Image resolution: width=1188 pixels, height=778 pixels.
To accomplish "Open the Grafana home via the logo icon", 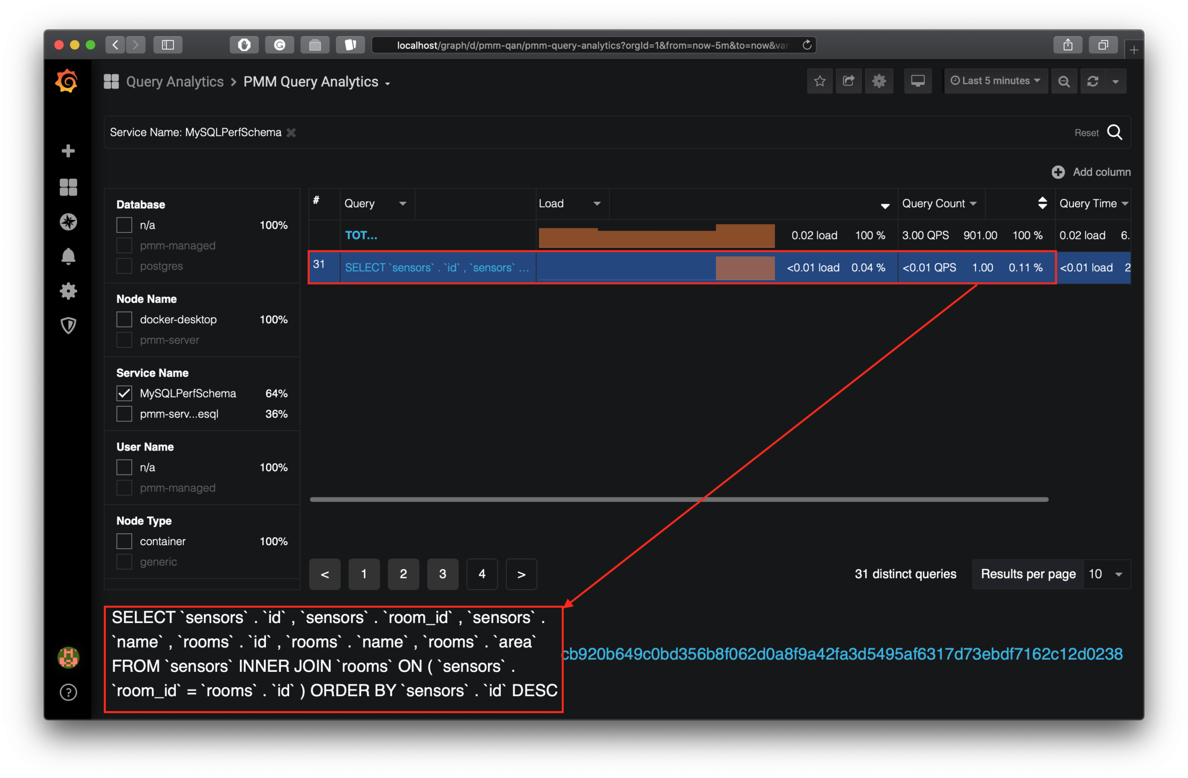I will click(67, 81).
